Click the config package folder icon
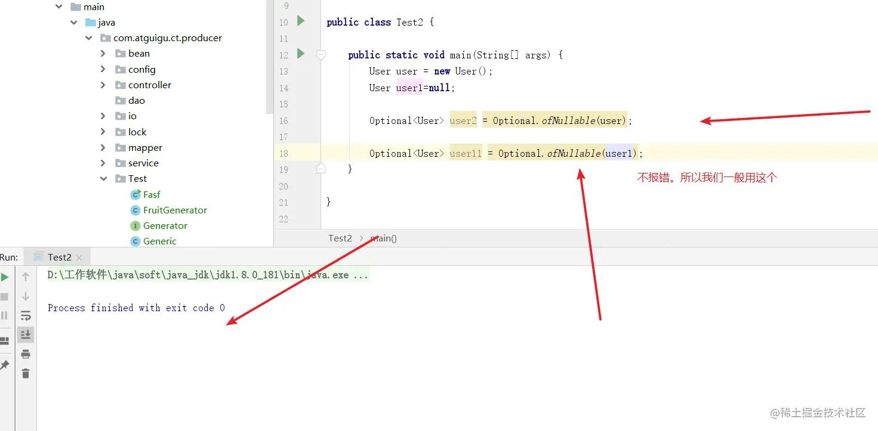The height and width of the screenshot is (431, 878). (x=120, y=69)
